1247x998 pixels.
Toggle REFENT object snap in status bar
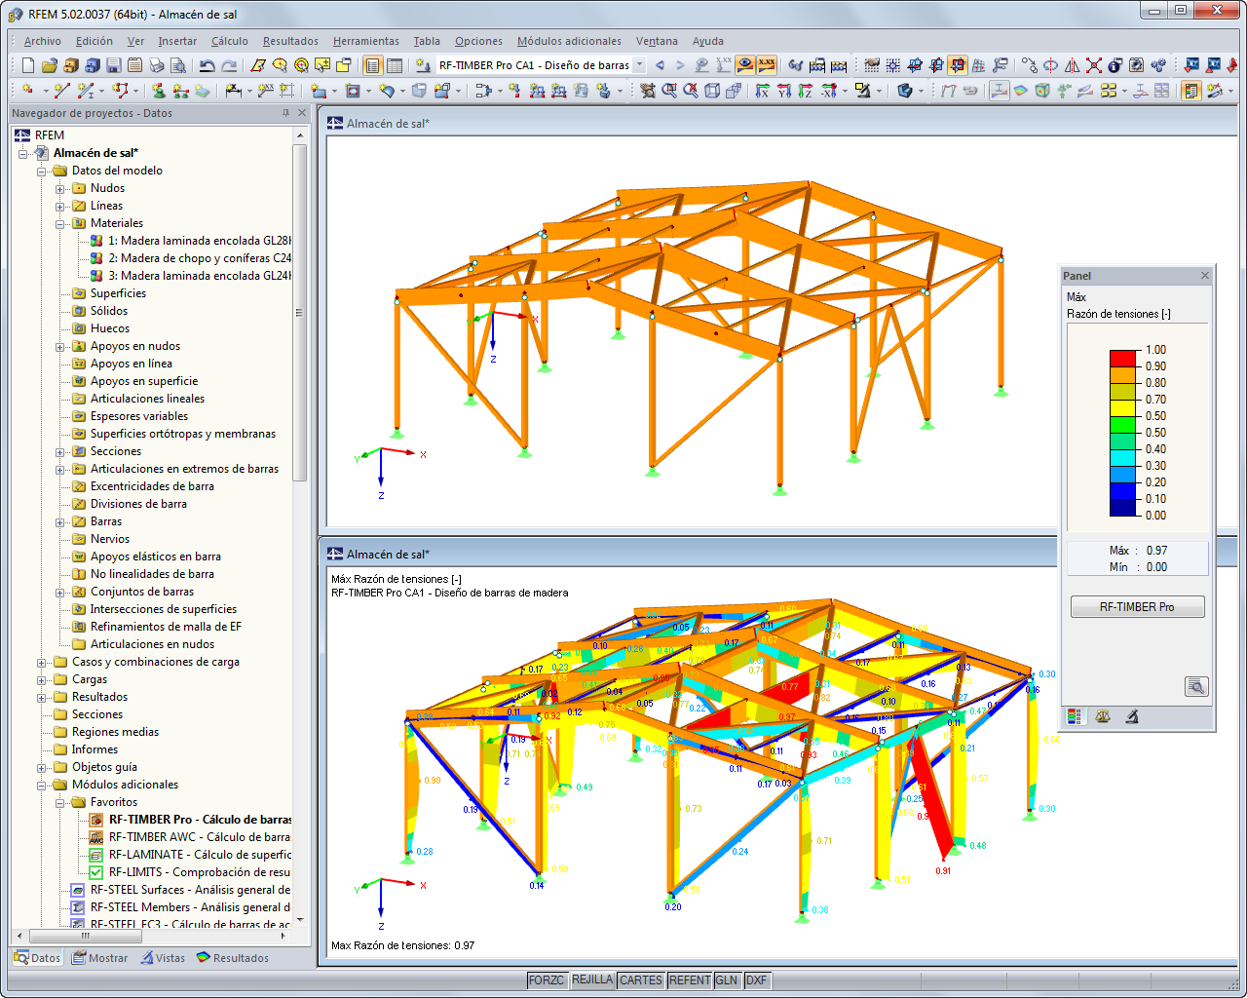pos(690,980)
